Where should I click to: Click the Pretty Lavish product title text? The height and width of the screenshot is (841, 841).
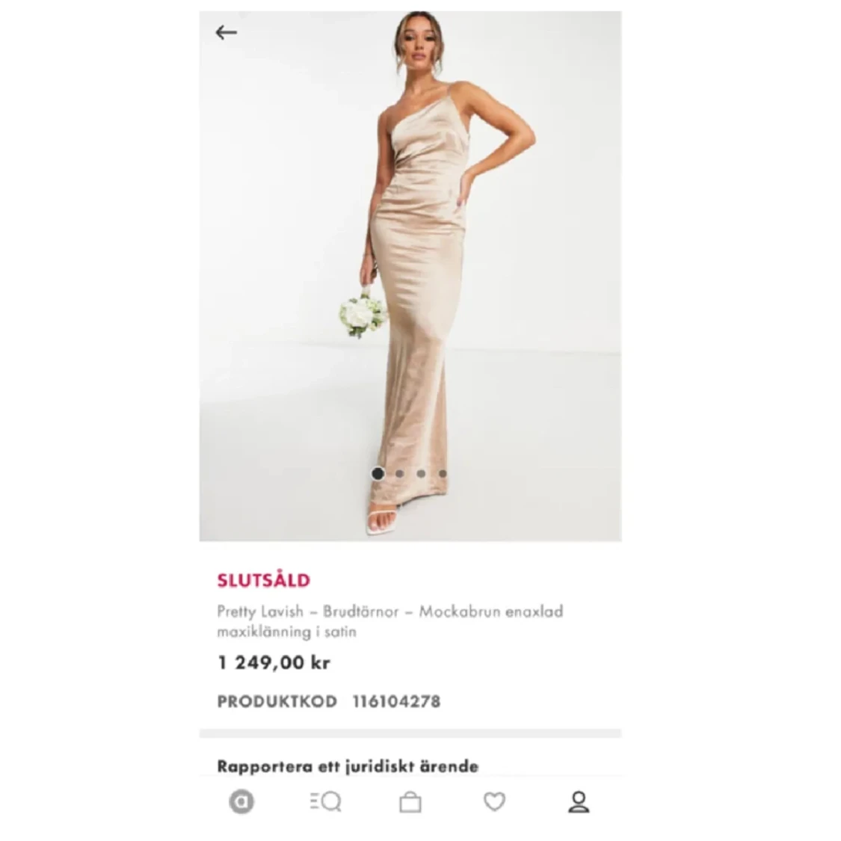coord(390,622)
